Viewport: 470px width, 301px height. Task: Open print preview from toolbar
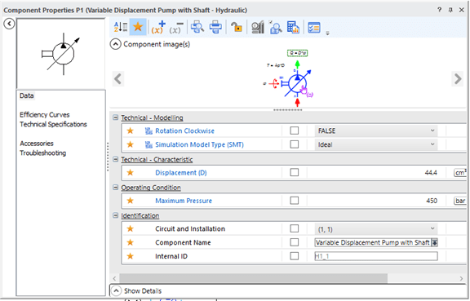coord(197,27)
